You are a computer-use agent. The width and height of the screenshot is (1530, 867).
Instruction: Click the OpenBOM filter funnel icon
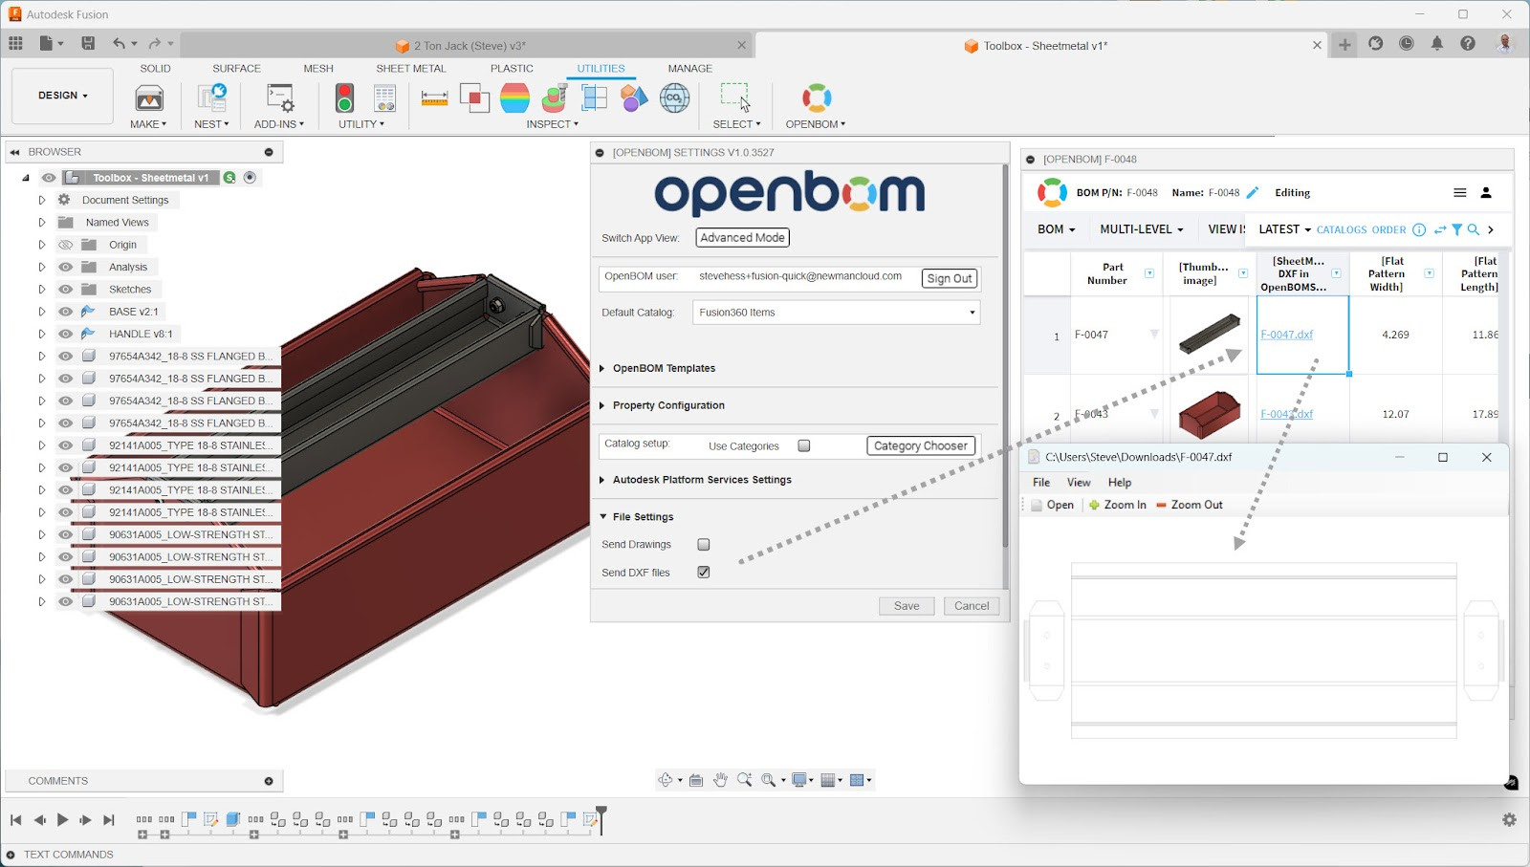click(x=1456, y=229)
